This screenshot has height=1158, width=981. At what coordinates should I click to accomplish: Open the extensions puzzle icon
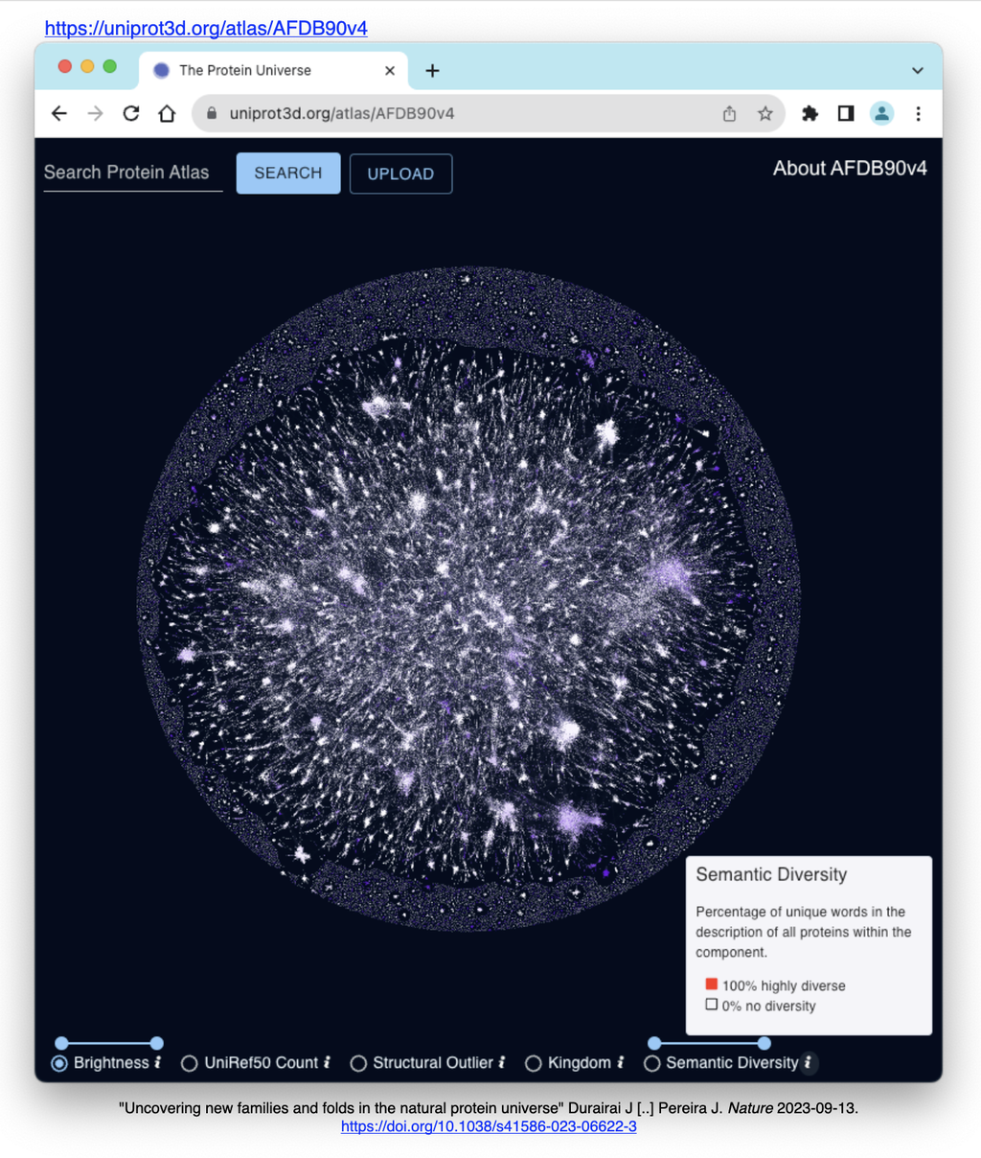pyautogui.click(x=810, y=113)
